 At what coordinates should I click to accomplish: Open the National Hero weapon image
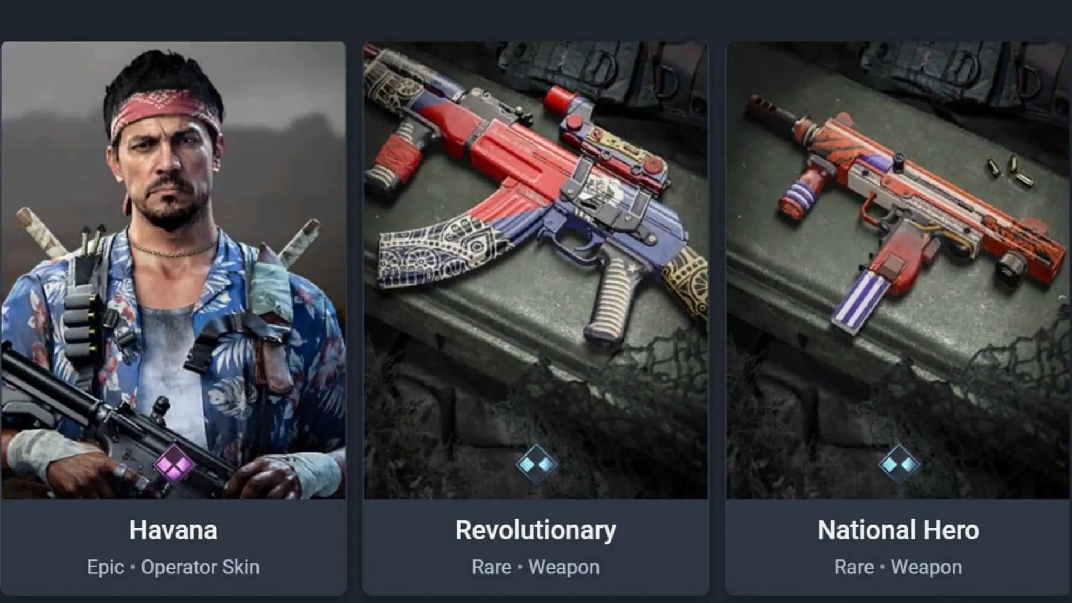[898, 270]
